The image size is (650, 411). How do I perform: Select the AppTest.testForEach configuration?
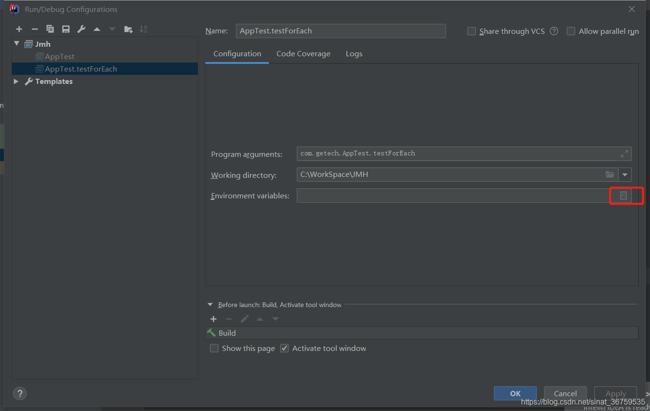tap(105, 69)
